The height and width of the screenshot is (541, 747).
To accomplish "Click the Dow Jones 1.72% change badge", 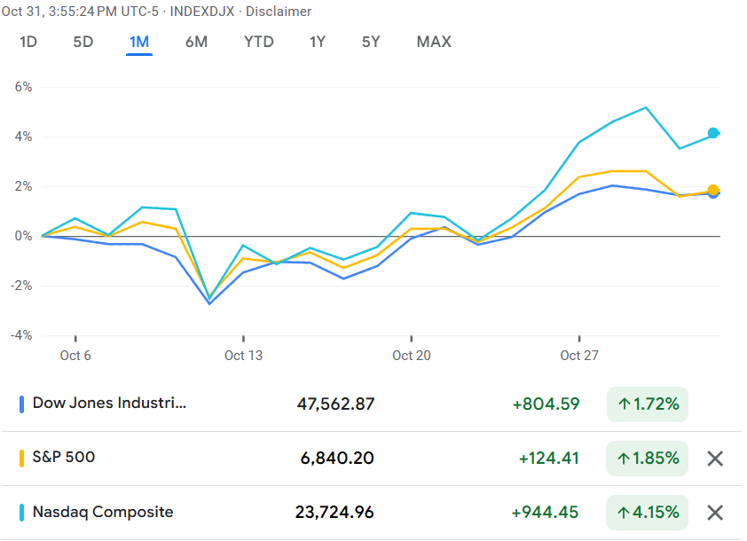I will 648,404.
